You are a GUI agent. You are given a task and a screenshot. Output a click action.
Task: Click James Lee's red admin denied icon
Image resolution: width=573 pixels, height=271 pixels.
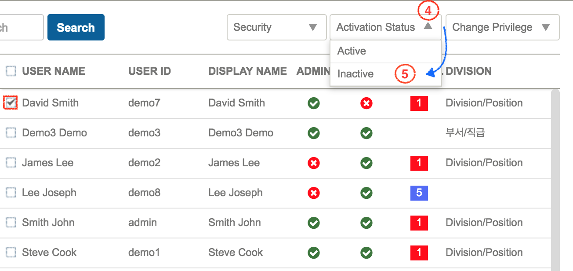[313, 163]
